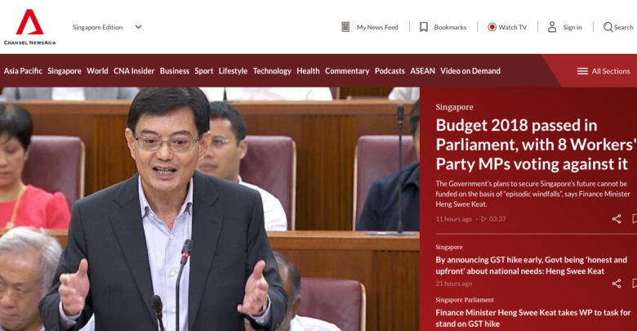Expand the Singapore Edition dropdown

138,27
